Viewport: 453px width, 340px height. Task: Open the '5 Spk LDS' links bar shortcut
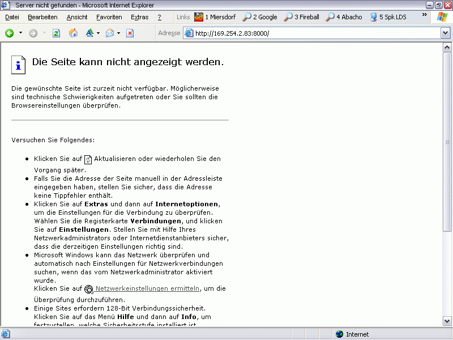pyautogui.click(x=388, y=17)
